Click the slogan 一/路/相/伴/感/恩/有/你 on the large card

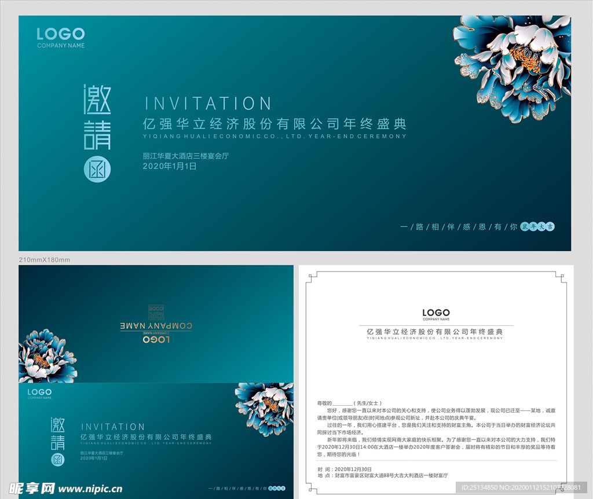click(459, 227)
